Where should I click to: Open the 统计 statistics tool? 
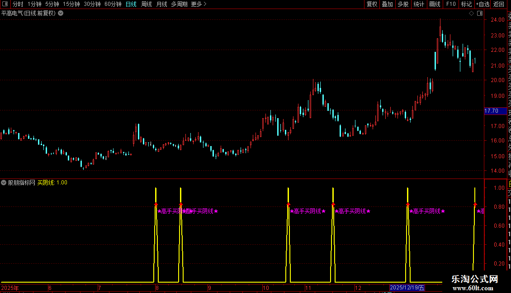click(419, 4)
